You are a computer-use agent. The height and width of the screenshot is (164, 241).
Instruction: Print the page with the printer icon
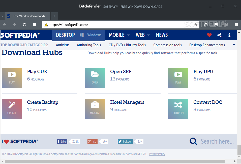click(206, 25)
